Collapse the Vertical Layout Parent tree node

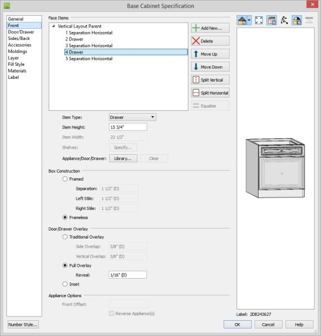click(x=53, y=26)
